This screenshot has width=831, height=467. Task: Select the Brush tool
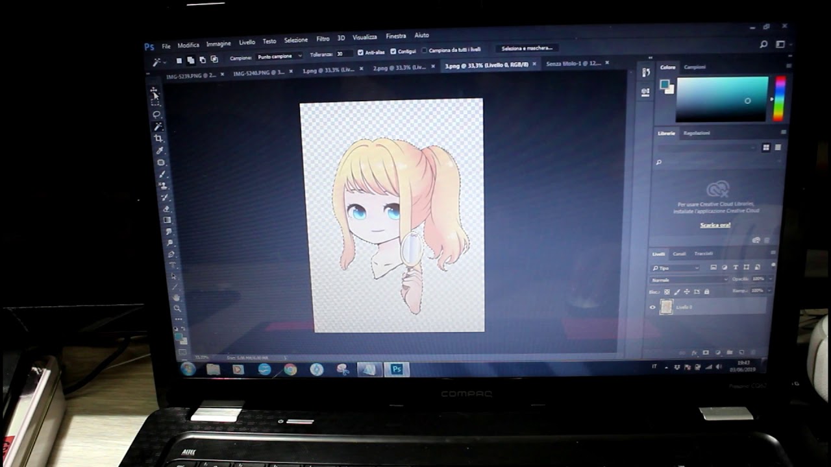click(x=162, y=174)
